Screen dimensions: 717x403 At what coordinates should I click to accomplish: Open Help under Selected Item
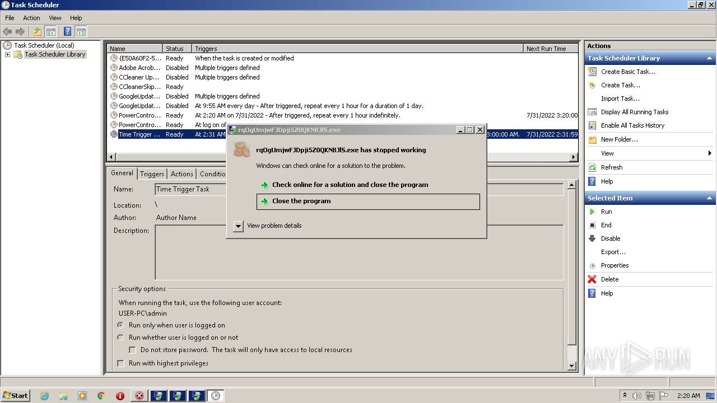[x=607, y=293]
